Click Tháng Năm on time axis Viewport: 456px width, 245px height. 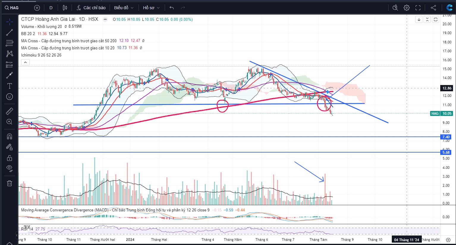click(233, 240)
